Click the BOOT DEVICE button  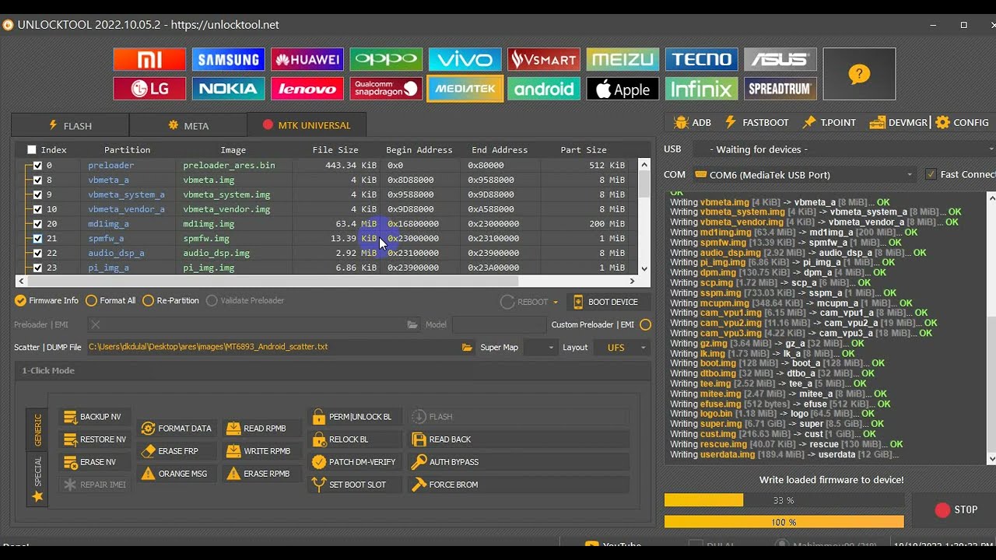[x=605, y=302]
